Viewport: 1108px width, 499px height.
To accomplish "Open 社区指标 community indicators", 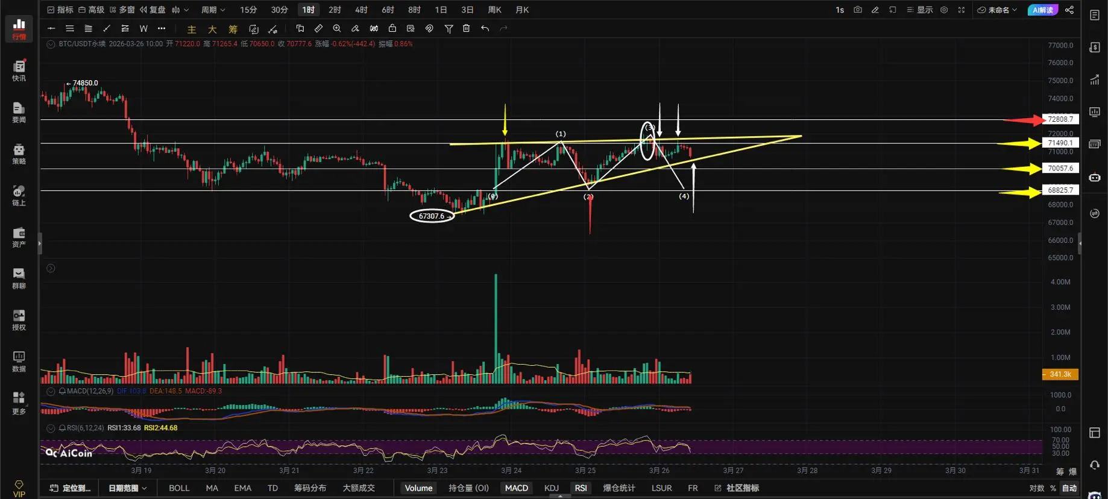I will point(737,488).
